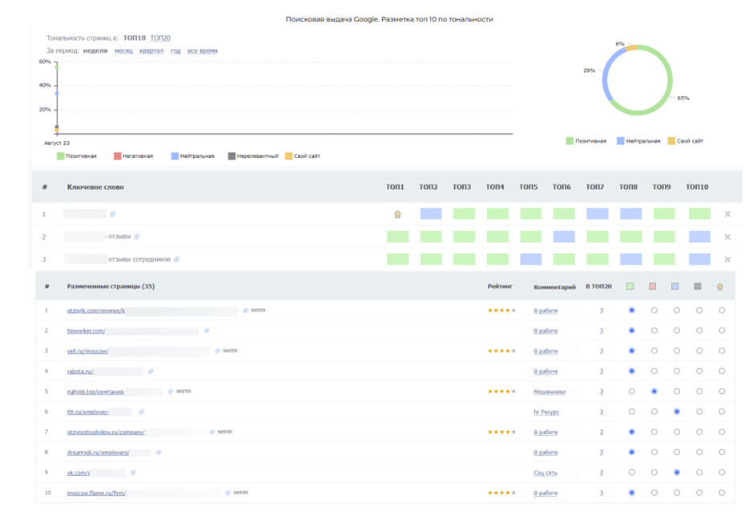The height and width of the screenshot is (516, 753).
Task: Set own-site radio for dreamjob.ru row
Action: [x=722, y=453]
